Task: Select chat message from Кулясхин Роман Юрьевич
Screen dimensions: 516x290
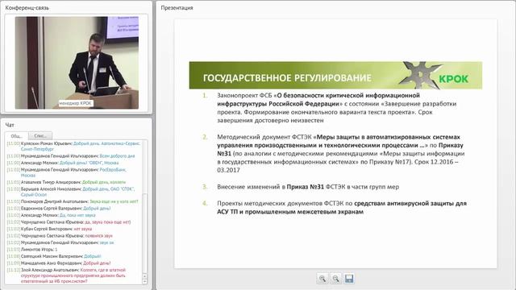Action: [x=73, y=147]
